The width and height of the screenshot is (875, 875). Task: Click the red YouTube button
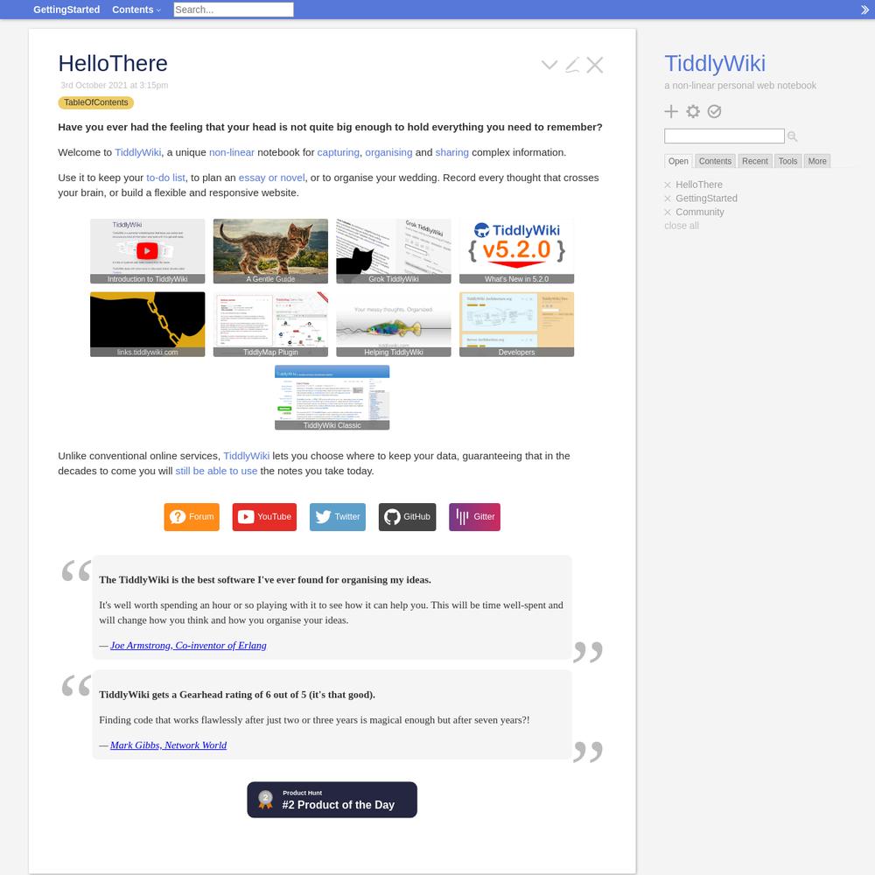(x=264, y=517)
